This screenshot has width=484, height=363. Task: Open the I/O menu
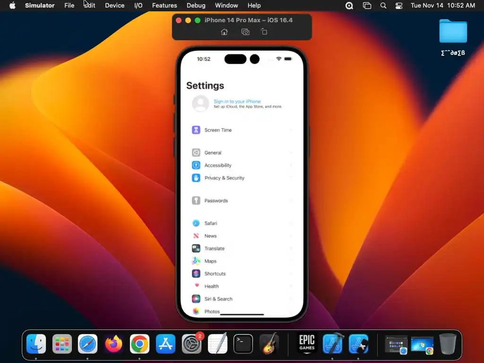coord(138,5)
